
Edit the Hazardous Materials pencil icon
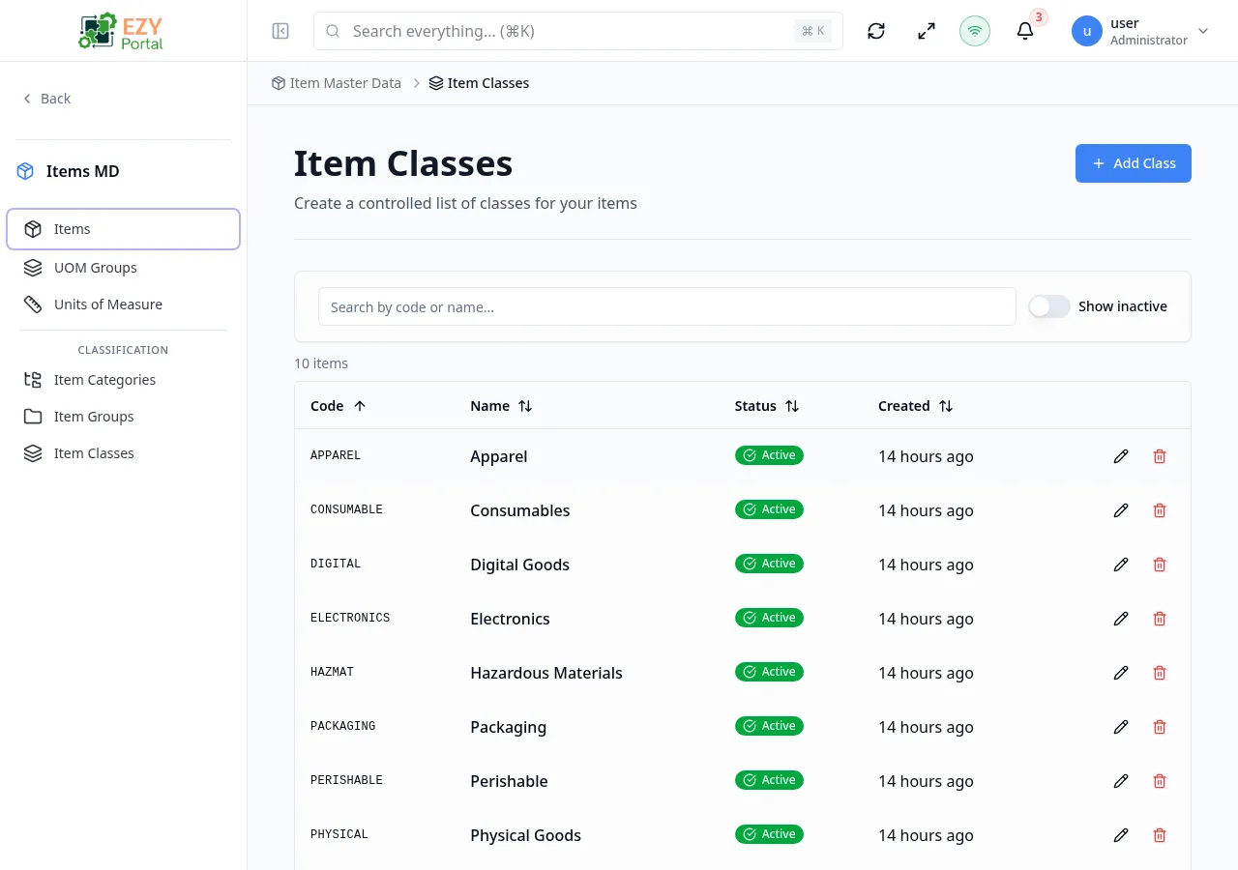coord(1121,673)
